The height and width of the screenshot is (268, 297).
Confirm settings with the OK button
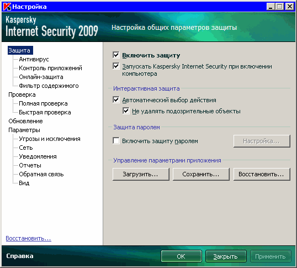coord(181,256)
